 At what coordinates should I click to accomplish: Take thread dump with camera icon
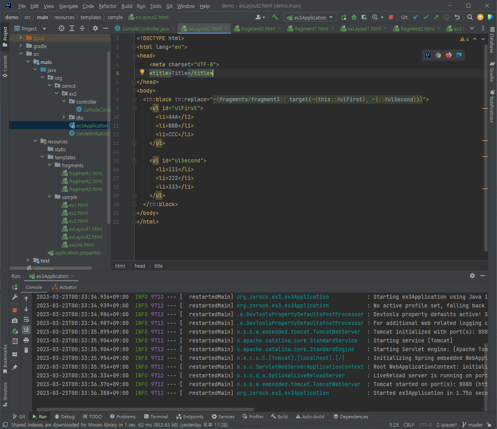[x=15, y=321]
